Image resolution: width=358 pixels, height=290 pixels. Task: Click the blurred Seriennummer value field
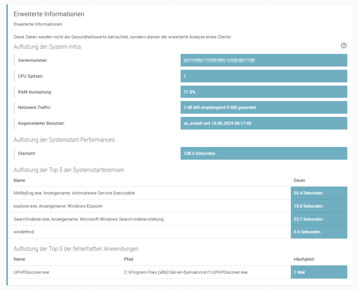[264, 61]
